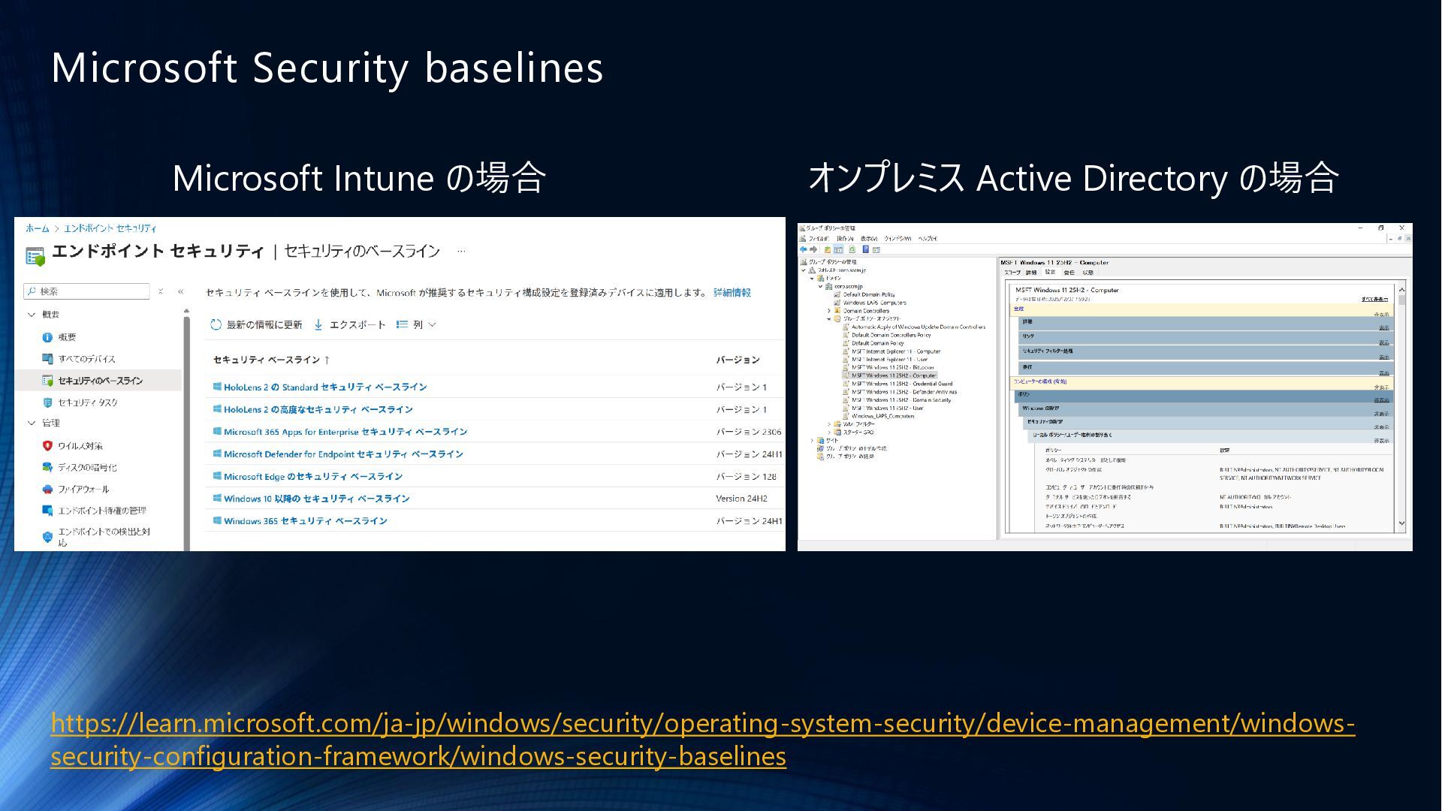Switch to the スコープ tab
The width and height of the screenshot is (1442, 811).
point(1012,273)
